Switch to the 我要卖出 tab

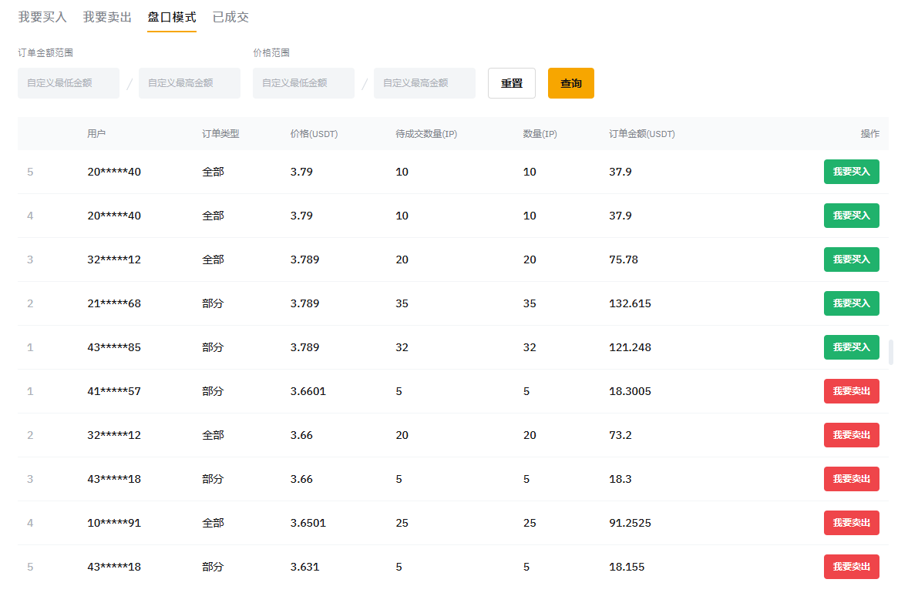(107, 17)
